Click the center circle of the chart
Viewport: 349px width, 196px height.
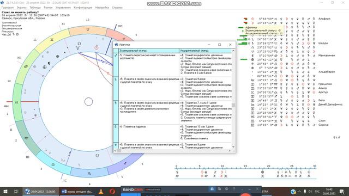(x=88, y=102)
